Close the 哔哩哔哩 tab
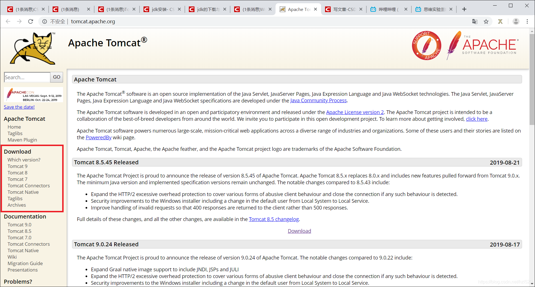The height and width of the screenshot is (287, 535). point(406,9)
